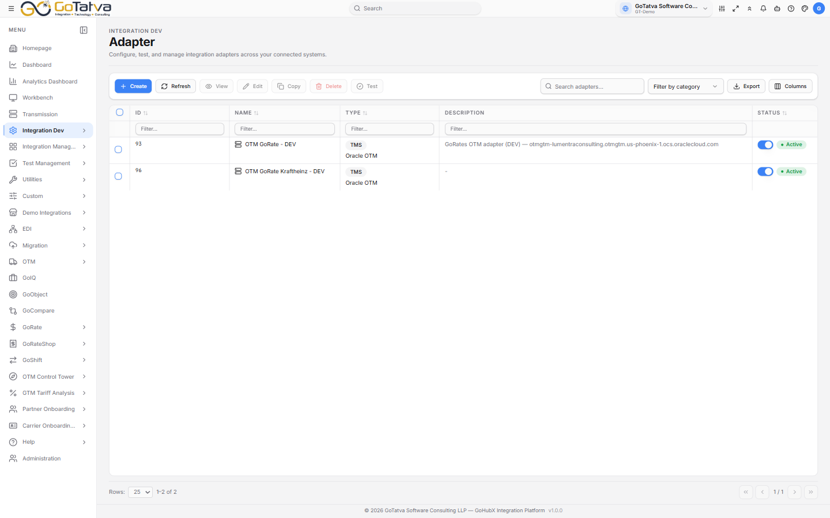Create a new adapter
This screenshot has width=830, height=518.
click(x=133, y=86)
